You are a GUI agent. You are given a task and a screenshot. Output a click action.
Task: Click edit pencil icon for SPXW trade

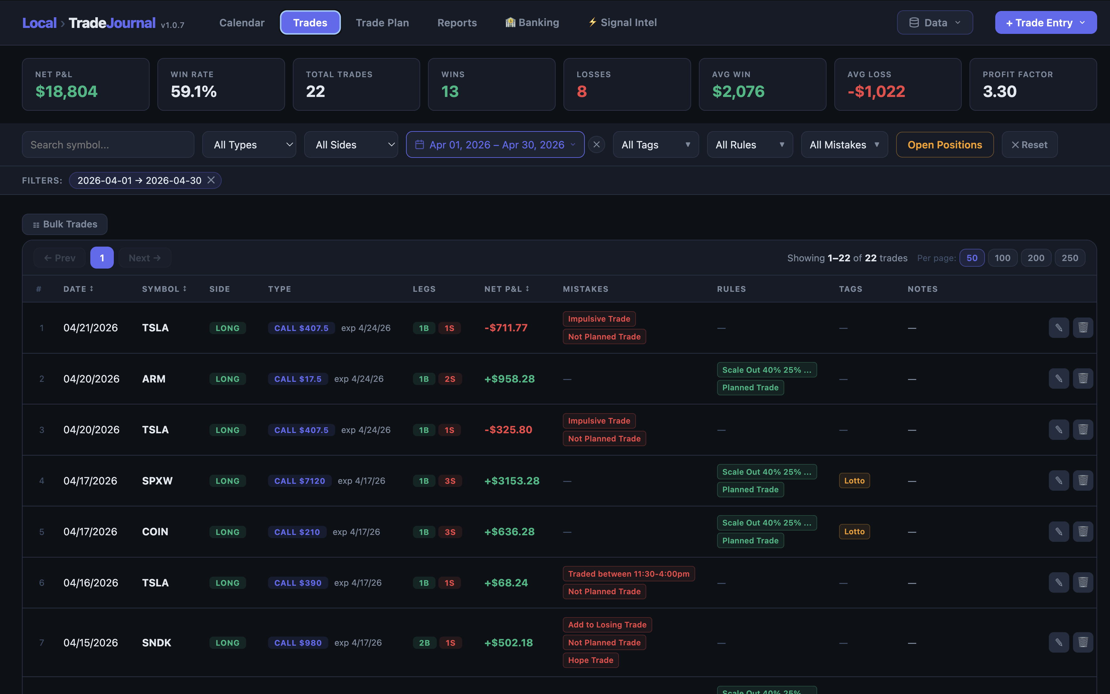click(x=1058, y=481)
